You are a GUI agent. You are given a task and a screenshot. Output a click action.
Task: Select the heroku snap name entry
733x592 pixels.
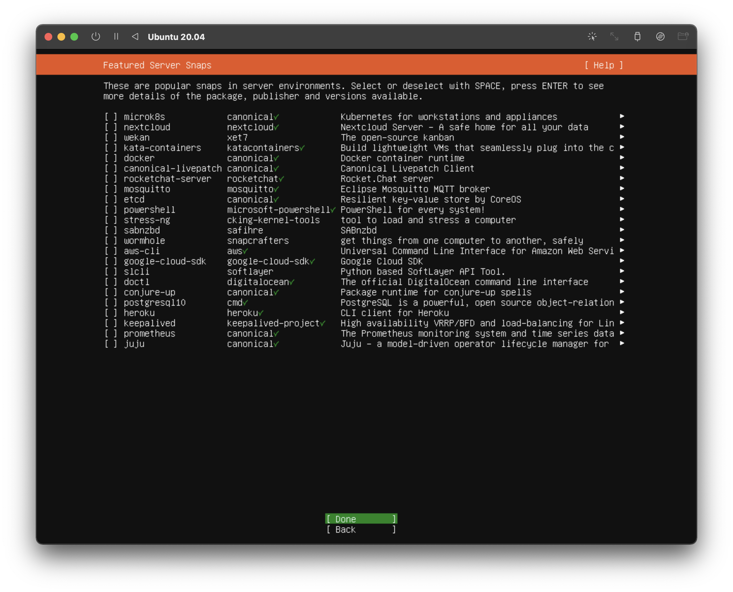click(x=139, y=313)
